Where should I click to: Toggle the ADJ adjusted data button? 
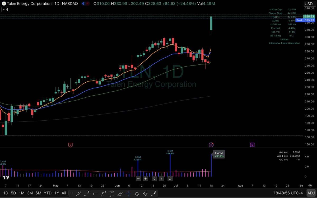(x=311, y=193)
